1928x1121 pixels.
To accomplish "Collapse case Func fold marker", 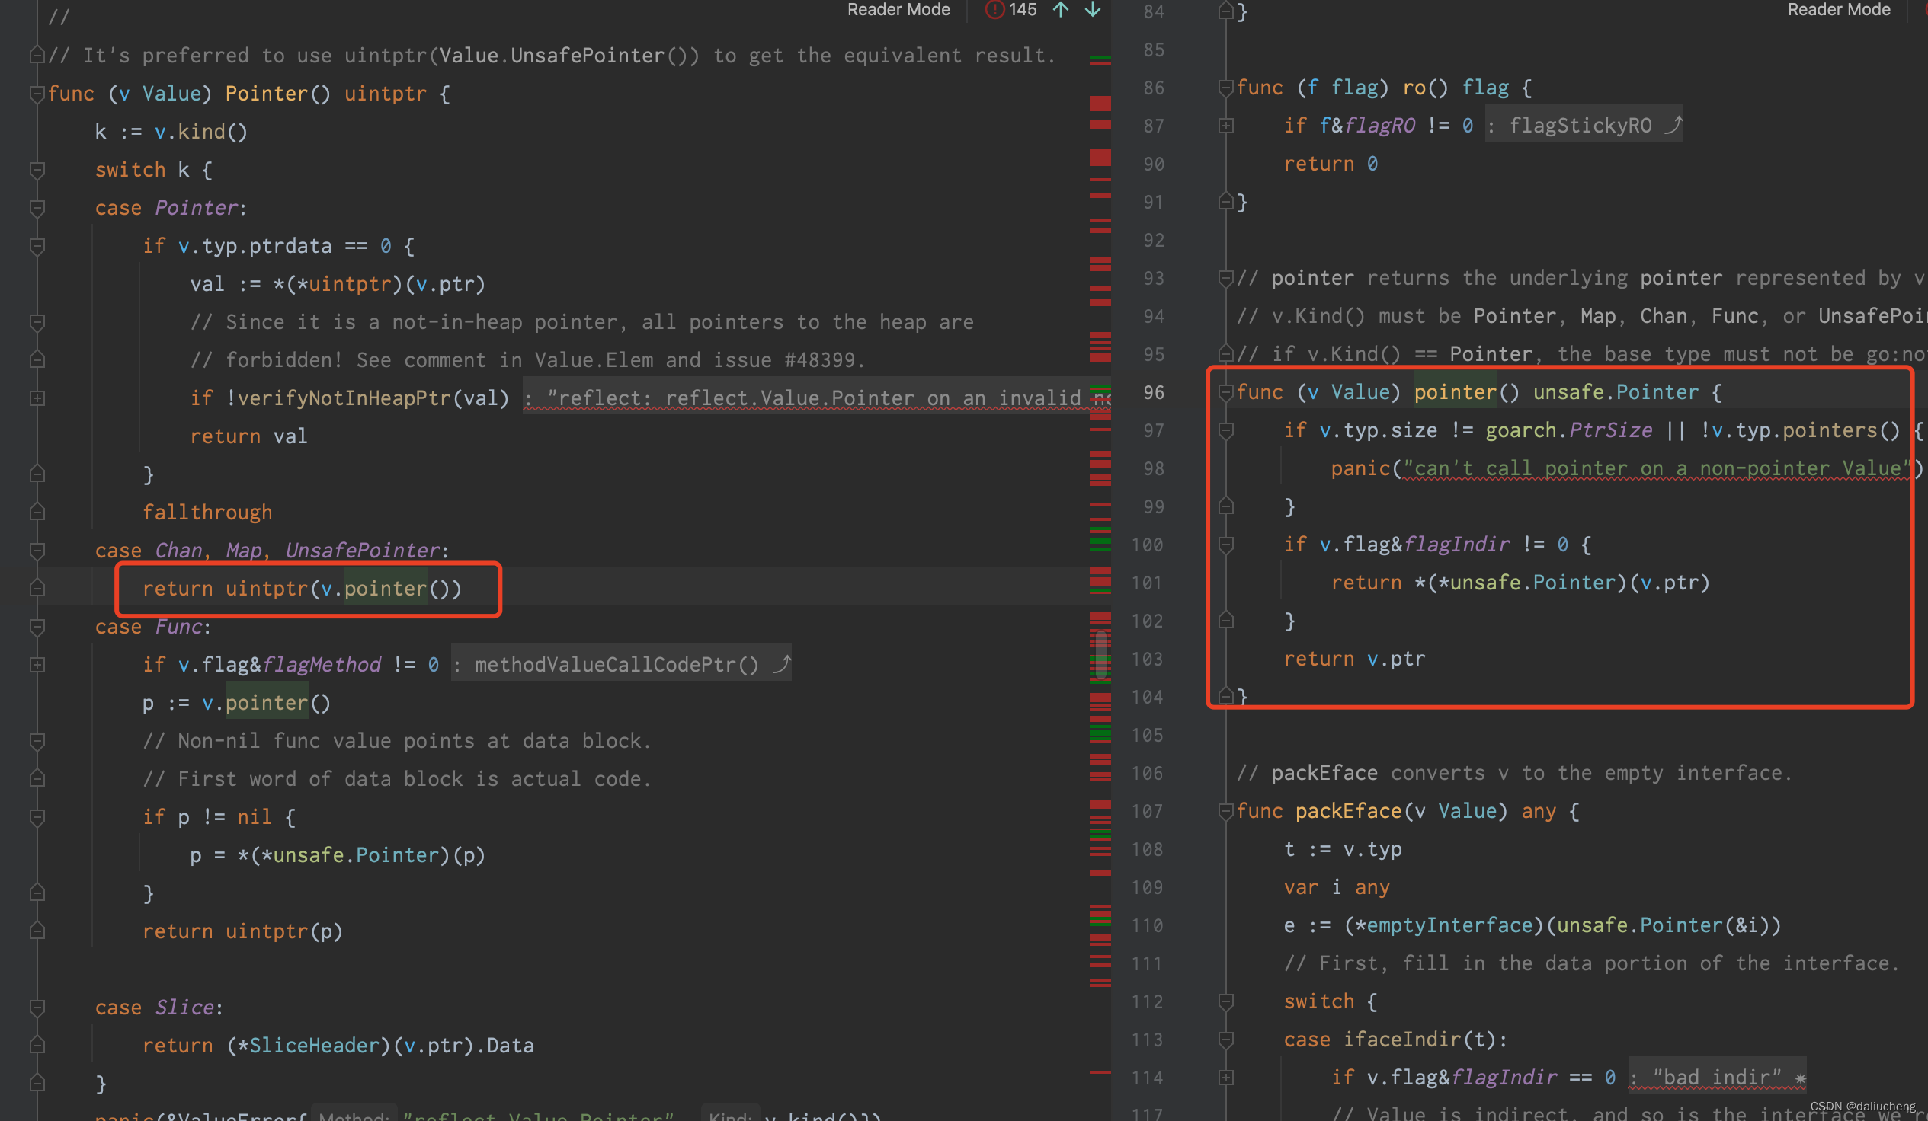I will 37,627.
